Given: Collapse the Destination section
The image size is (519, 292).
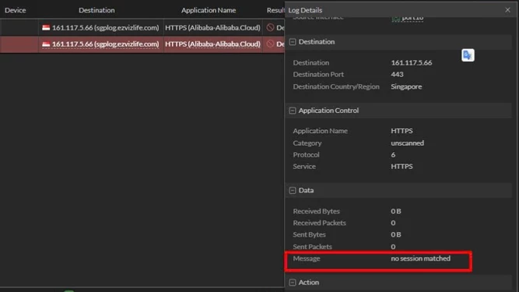Looking at the screenshot, I should 293,42.
